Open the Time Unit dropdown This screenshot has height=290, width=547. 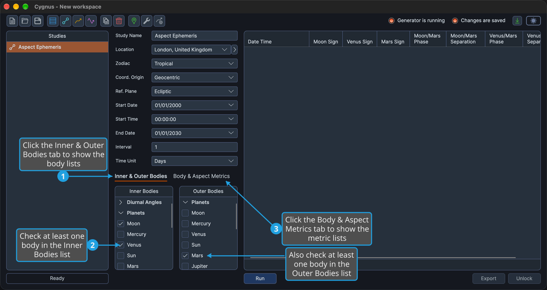point(195,161)
